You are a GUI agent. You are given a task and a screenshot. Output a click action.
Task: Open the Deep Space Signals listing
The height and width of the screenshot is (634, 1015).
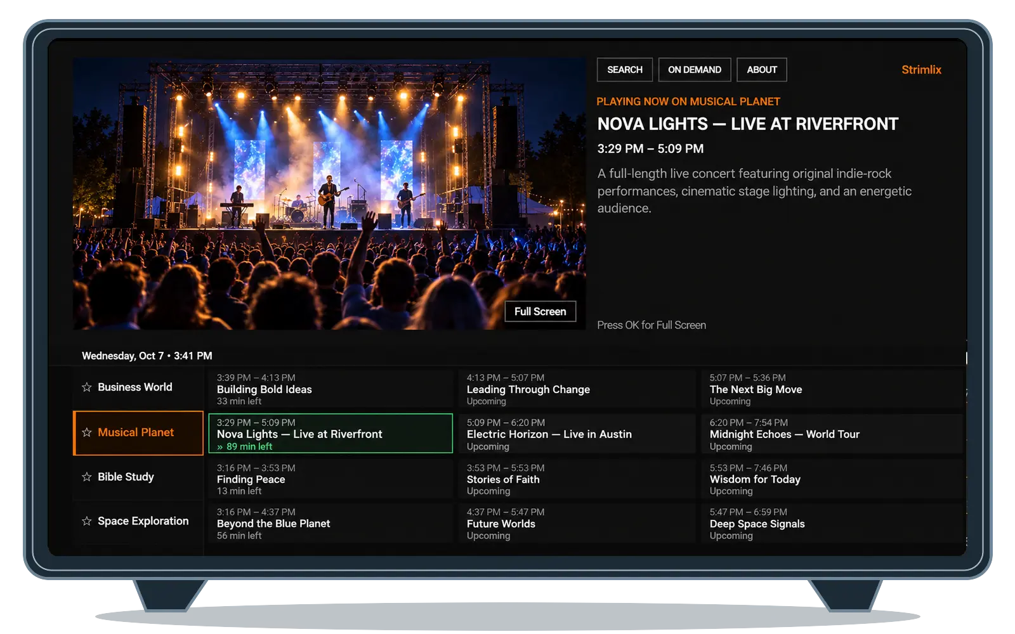tap(832, 523)
